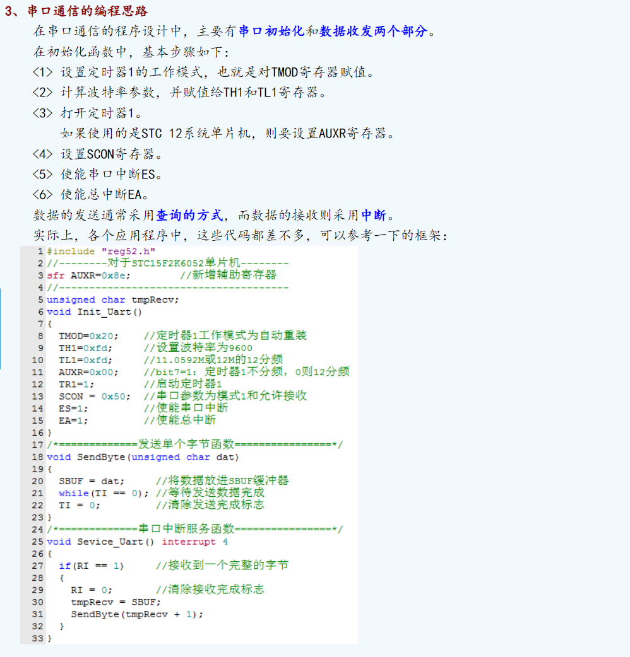Click the comment '清除发送完成标志'

(210, 505)
